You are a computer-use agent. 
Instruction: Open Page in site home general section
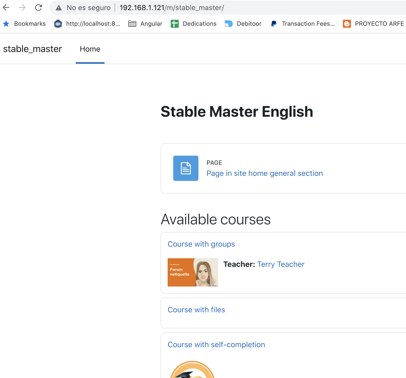[x=265, y=173]
